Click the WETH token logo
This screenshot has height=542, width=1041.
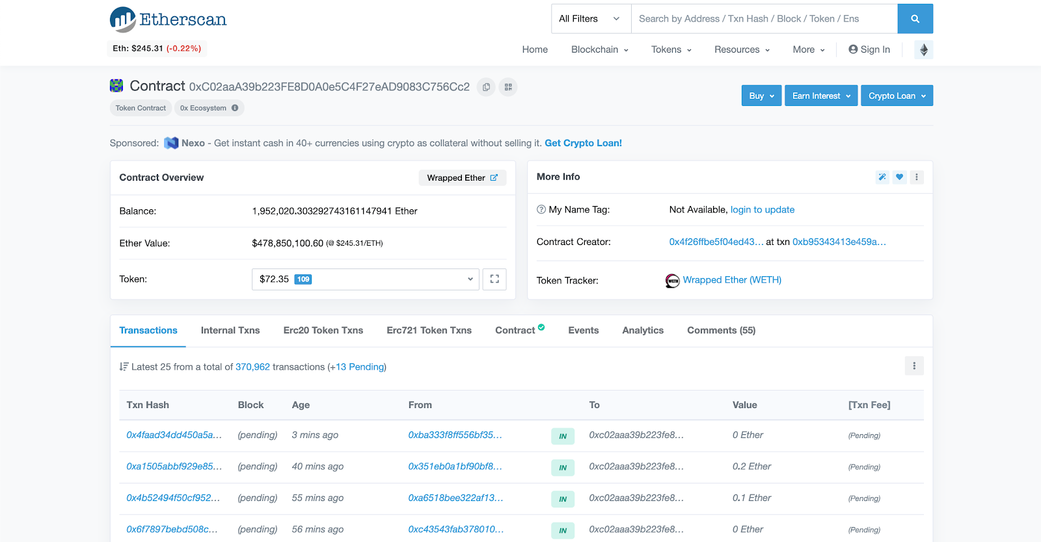click(x=673, y=281)
